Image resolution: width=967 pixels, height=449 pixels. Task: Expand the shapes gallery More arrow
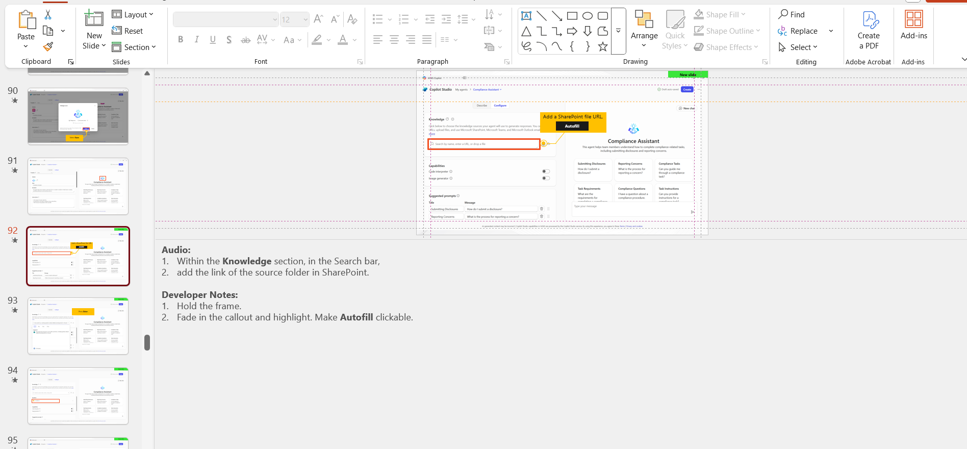click(x=618, y=31)
